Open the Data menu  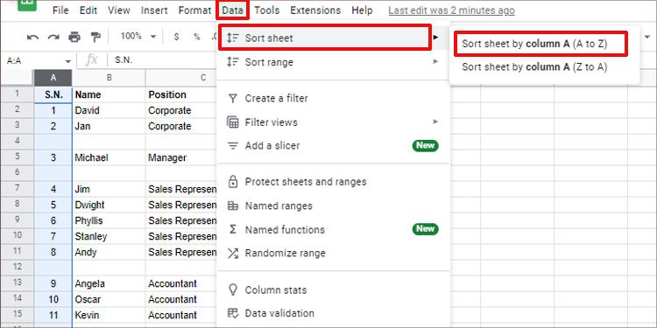[x=232, y=10]
